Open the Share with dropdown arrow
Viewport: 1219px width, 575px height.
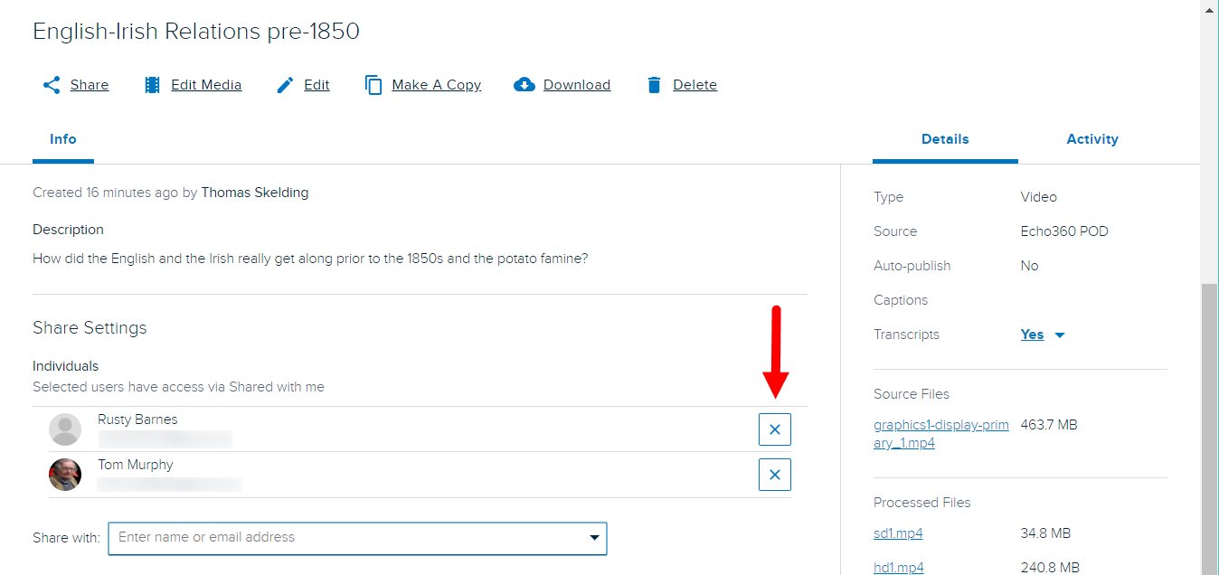point(595,538)
